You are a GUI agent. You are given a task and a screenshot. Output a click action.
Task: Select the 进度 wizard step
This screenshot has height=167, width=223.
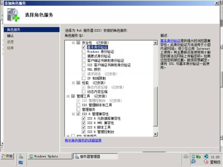pos(10,42)
